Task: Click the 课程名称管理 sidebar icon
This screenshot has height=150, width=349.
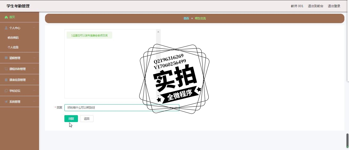Action: coord(6,69)
